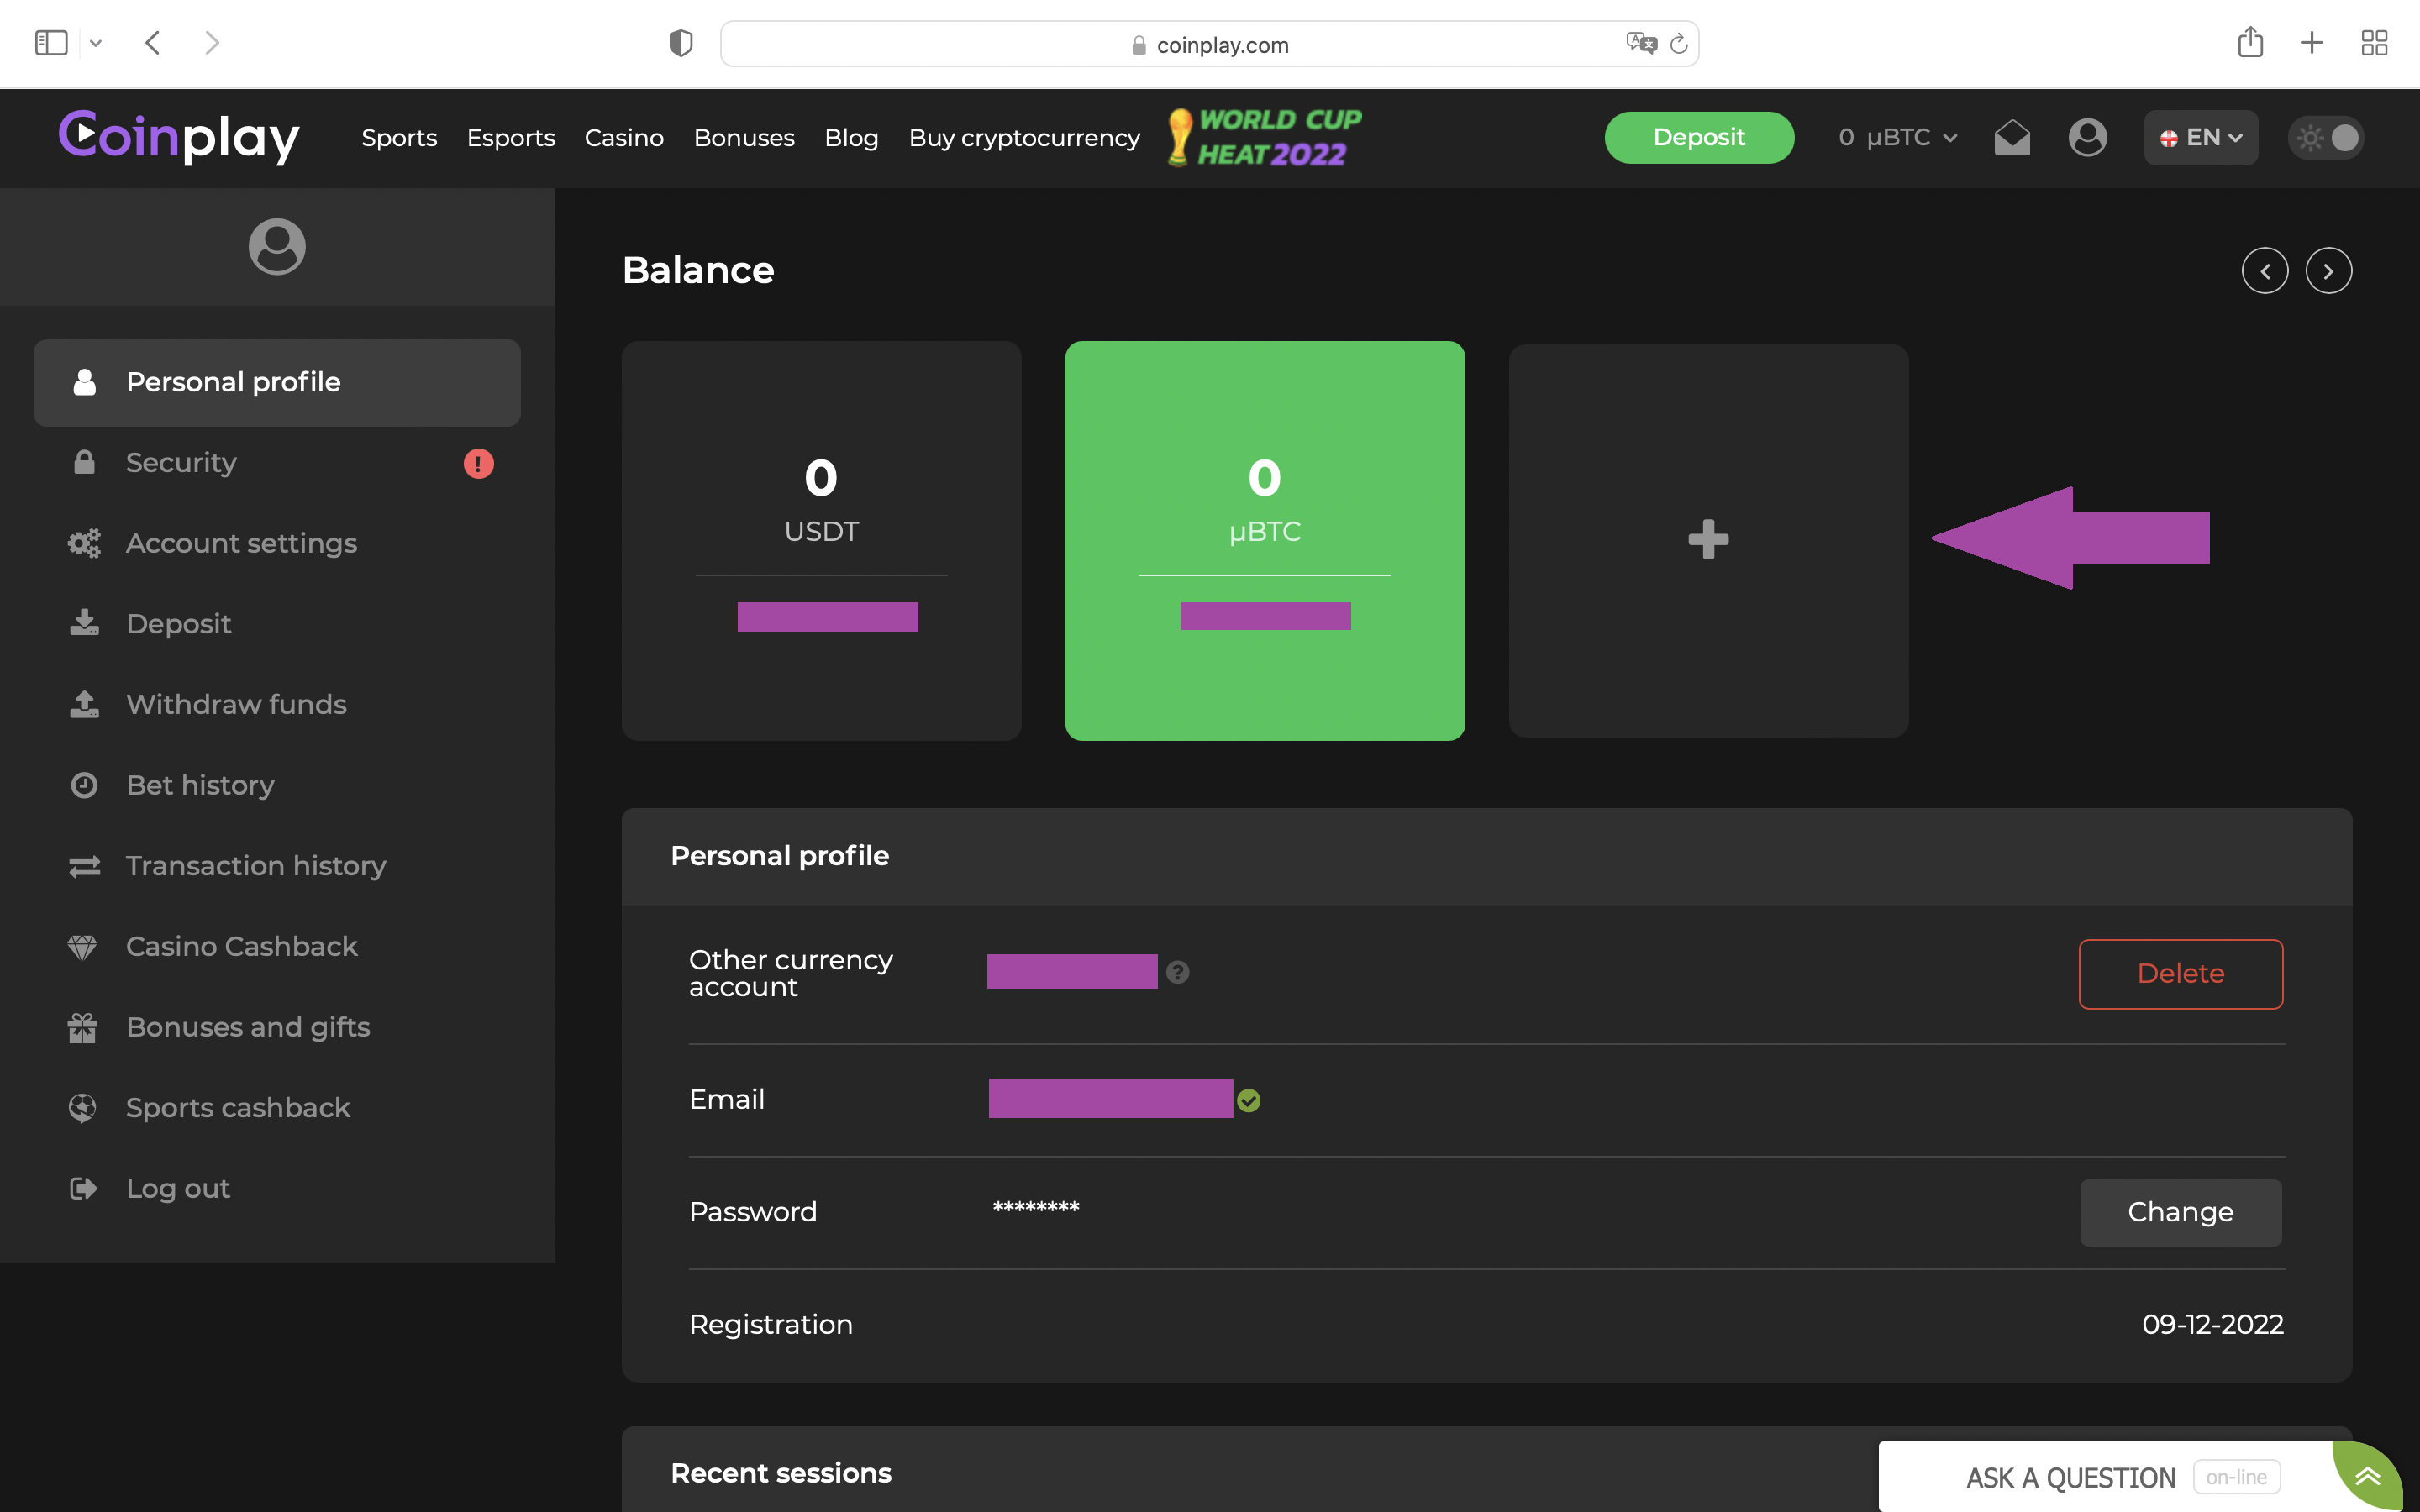The image size is (2420, 1512).
Task: Click the Recent sessions heading
Action: pyautogui.click(x=781, y=1473)
